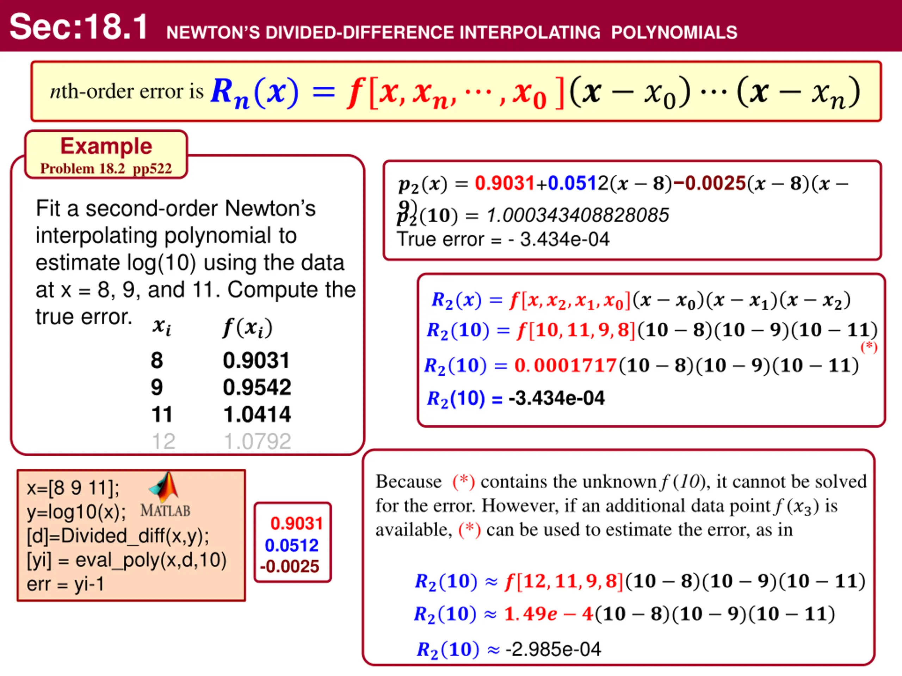Screen dimensions: 902x676
Task: Click the table value 0.9031 beside 8
Action: click(x=257, y=361)
